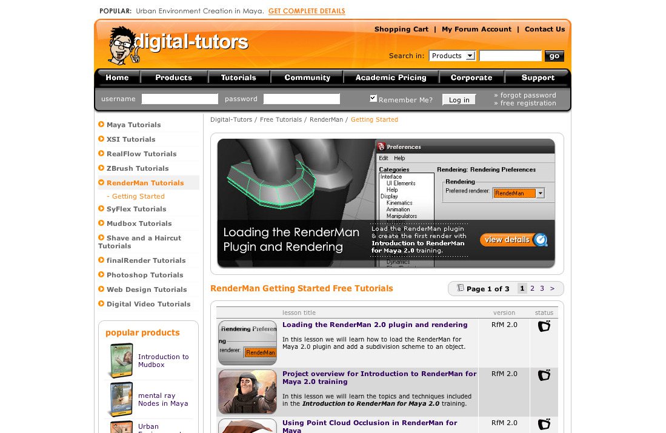Click status icon for Point Cloud Occlusion lesson

(x=544, y=424)
